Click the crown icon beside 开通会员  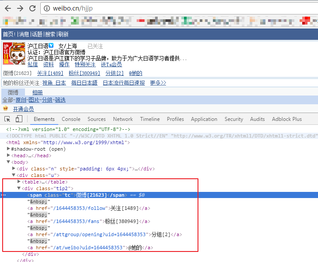[6, 108]
